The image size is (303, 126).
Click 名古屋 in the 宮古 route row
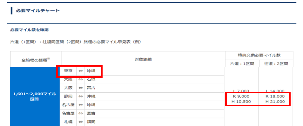(x=68, y=113)
